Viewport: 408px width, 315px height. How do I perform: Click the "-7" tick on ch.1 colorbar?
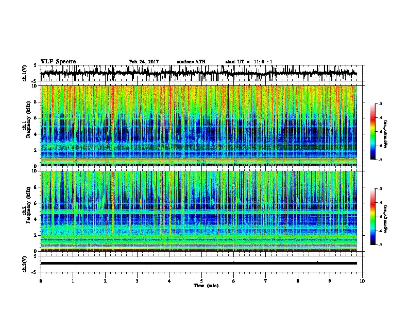380,160
